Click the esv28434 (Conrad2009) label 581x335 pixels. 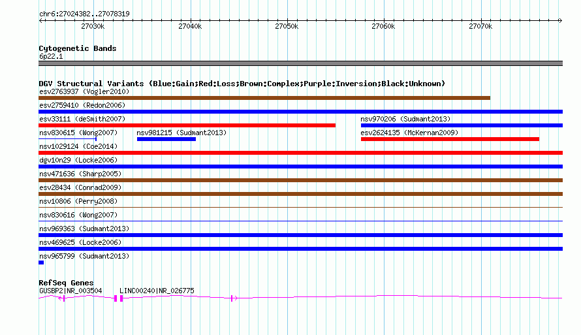[x=80, y=187]
